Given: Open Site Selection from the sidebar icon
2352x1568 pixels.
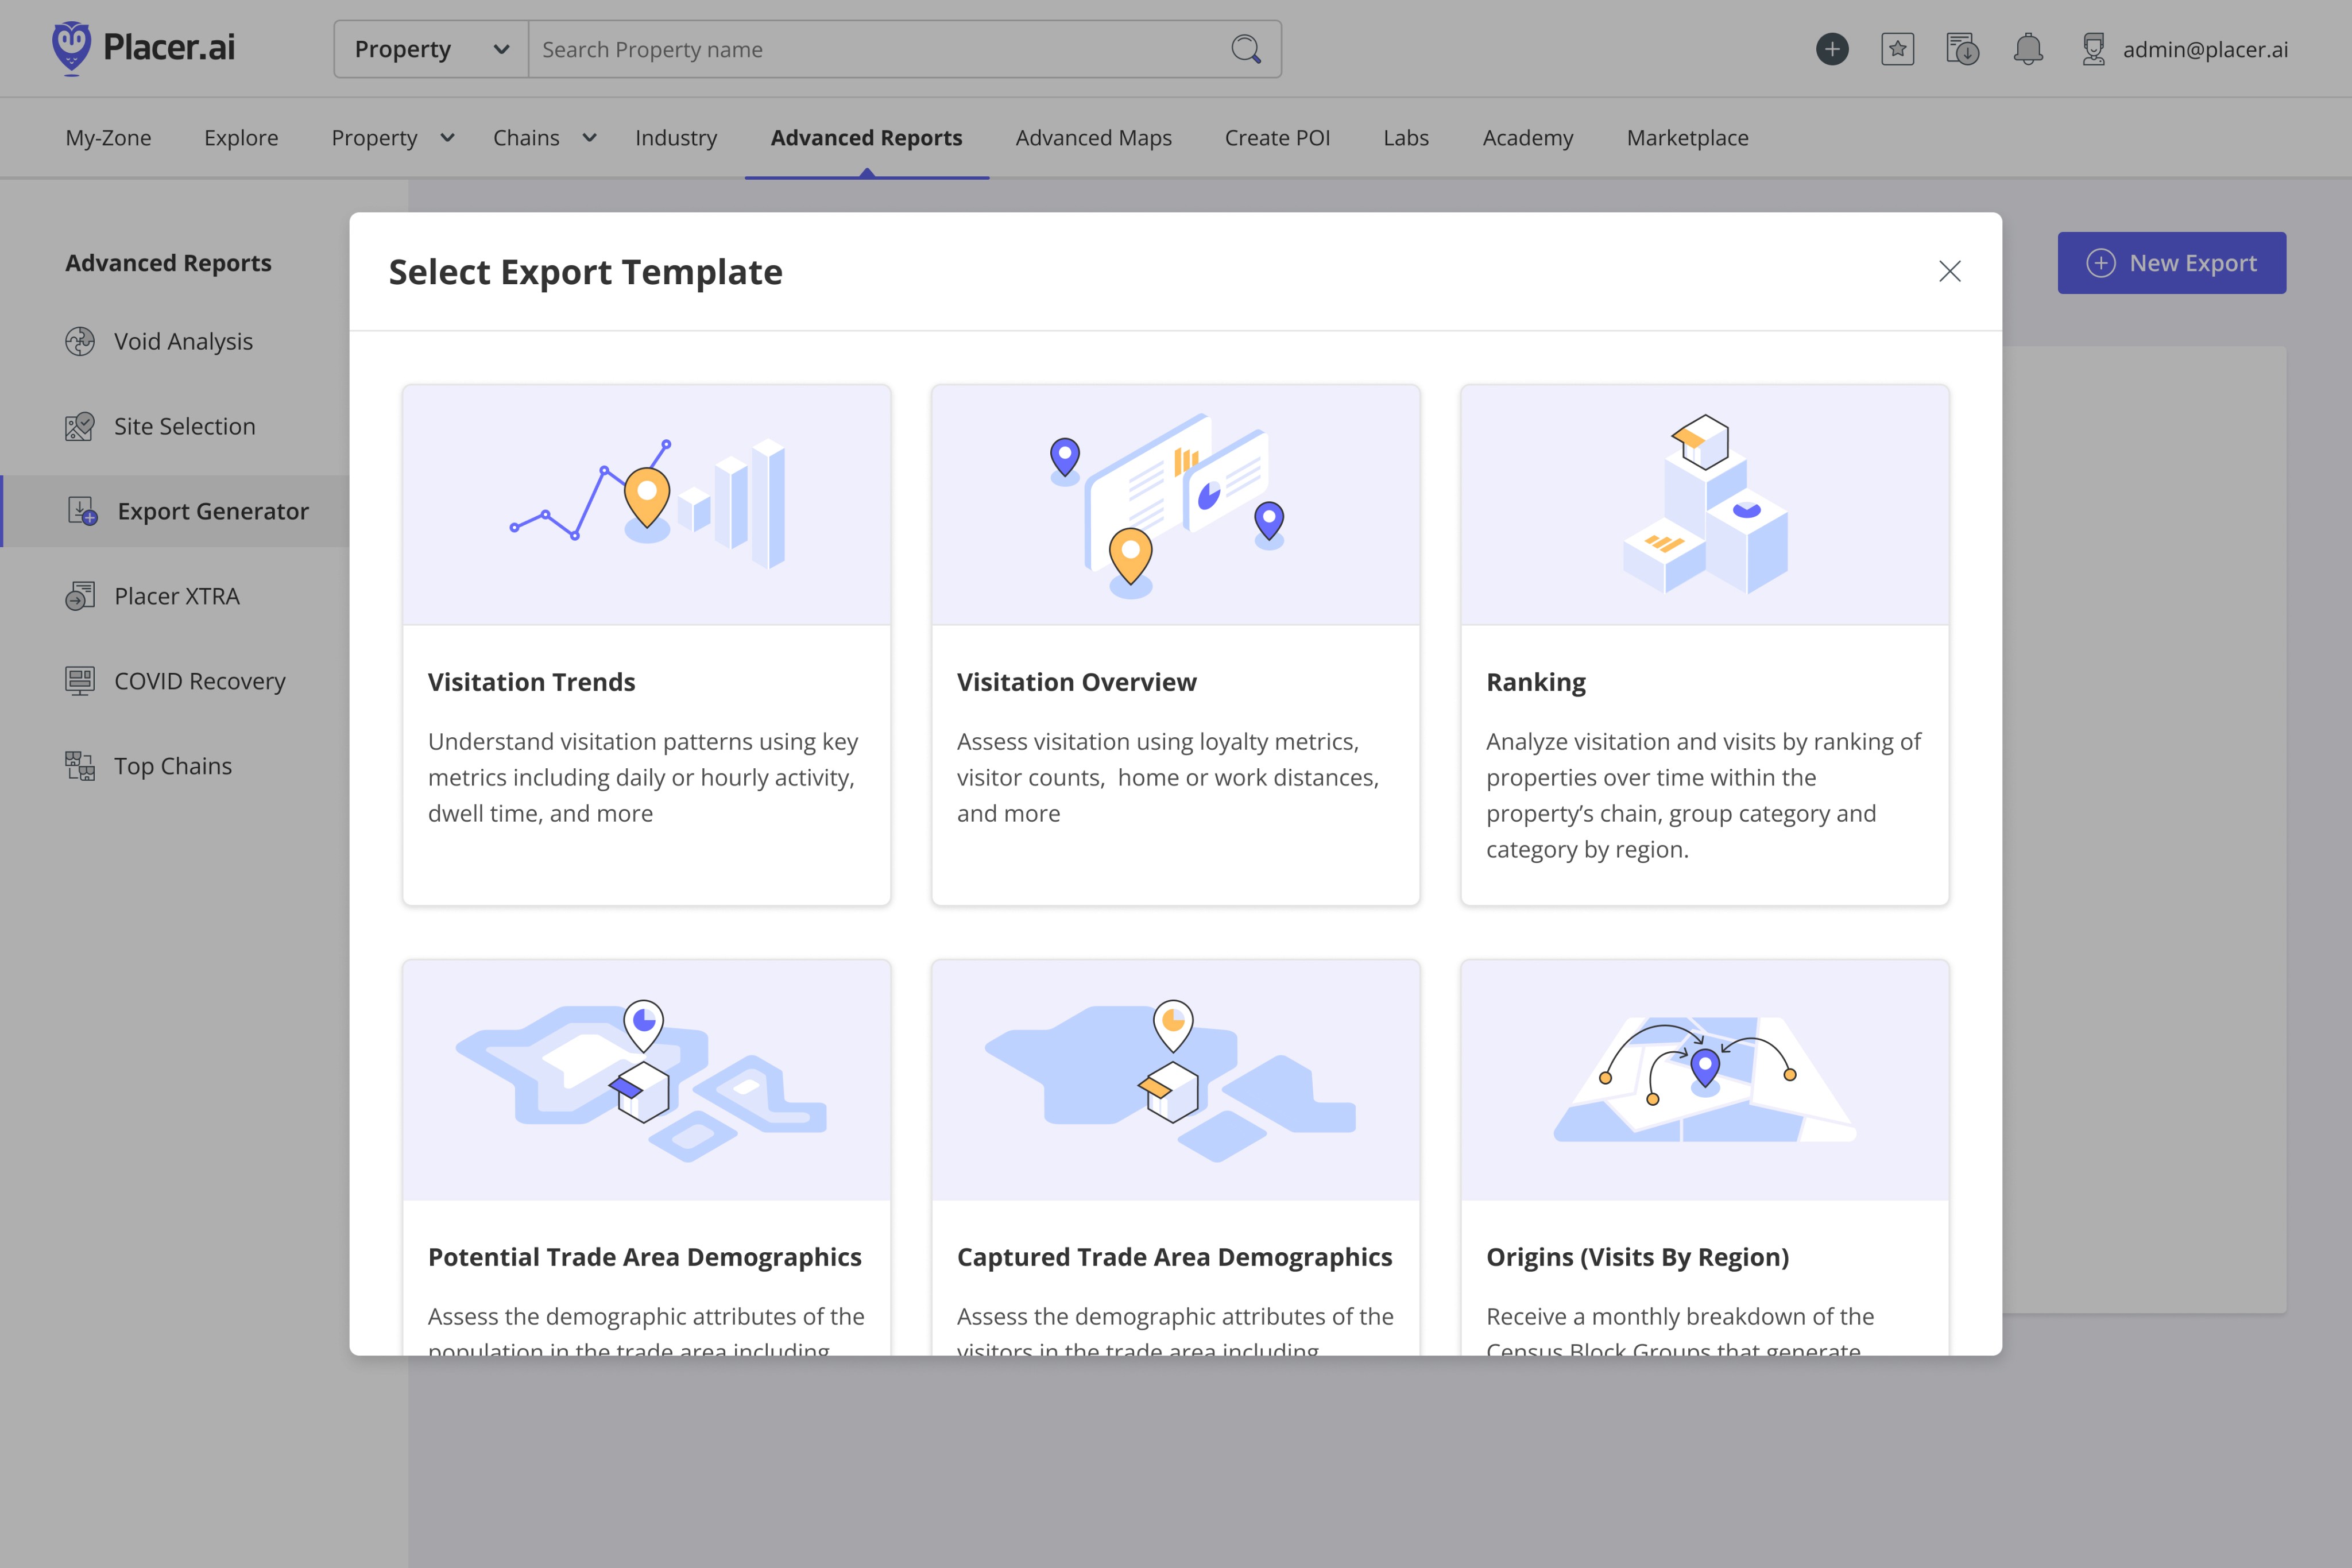Looking at the screenshot, I should [79, 426].
